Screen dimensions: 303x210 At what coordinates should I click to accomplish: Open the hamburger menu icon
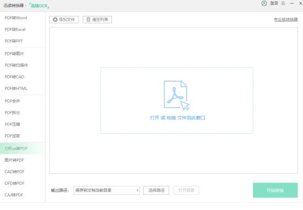tap(283, 3)
